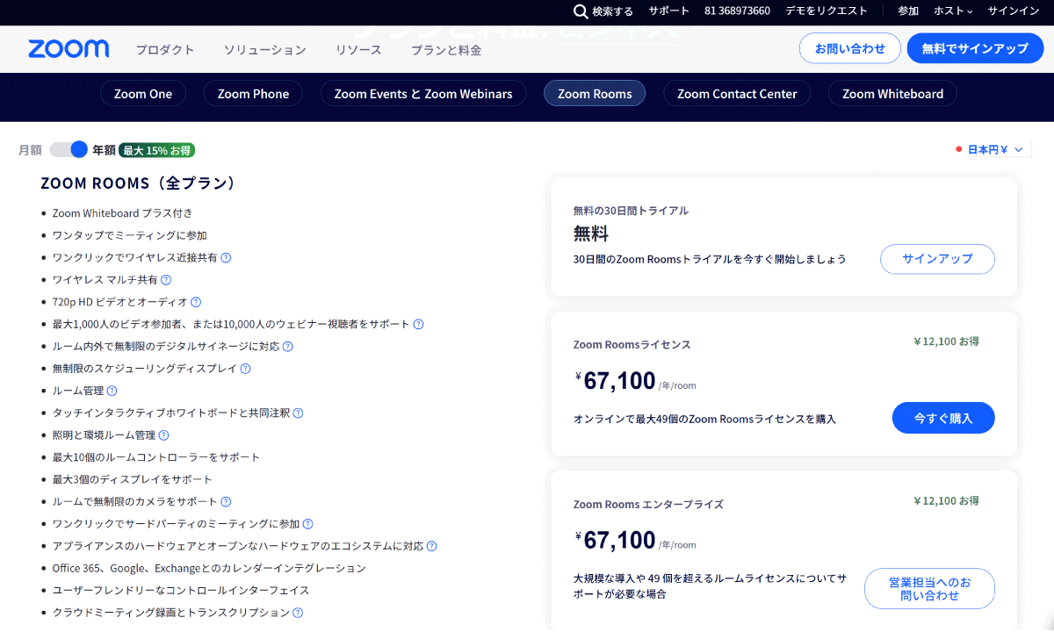Open the 日本円 ¥ currency dropdown
The height and width of the screenshot is (632, 1054).
995,149
